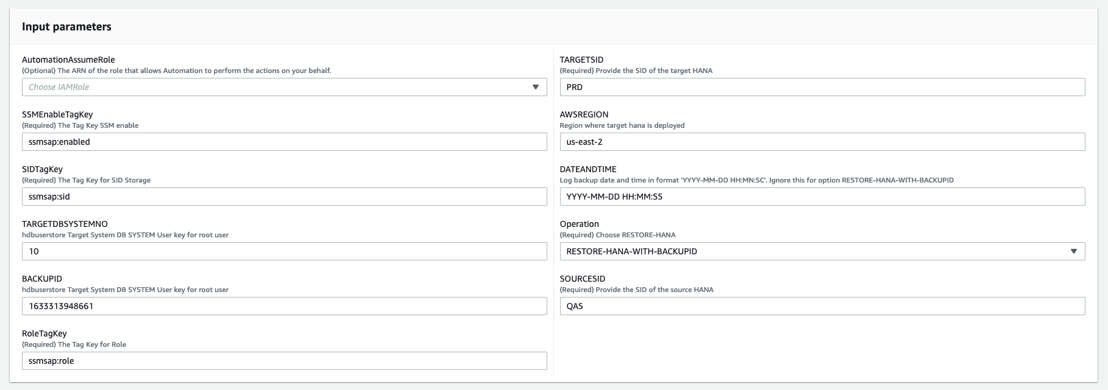Click the SOURCESID label text
1108x390 pixels.
582,279
